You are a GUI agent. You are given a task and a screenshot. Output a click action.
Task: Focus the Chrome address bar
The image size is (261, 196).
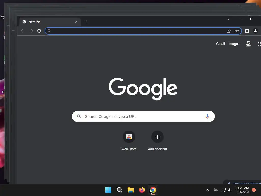(x=143, y=31)
